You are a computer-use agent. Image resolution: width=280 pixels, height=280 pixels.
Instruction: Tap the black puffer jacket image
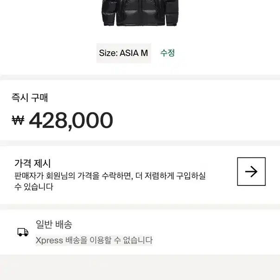coord(140,13)
